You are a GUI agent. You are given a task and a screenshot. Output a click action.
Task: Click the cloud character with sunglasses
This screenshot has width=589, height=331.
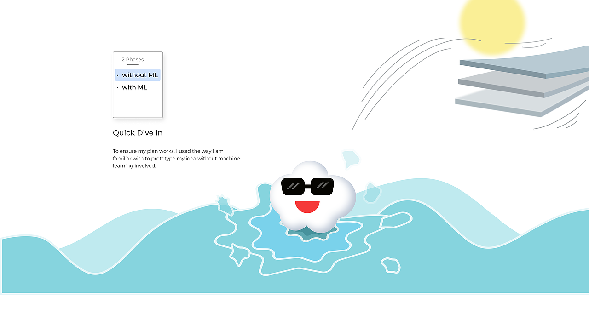click(312, 196)
